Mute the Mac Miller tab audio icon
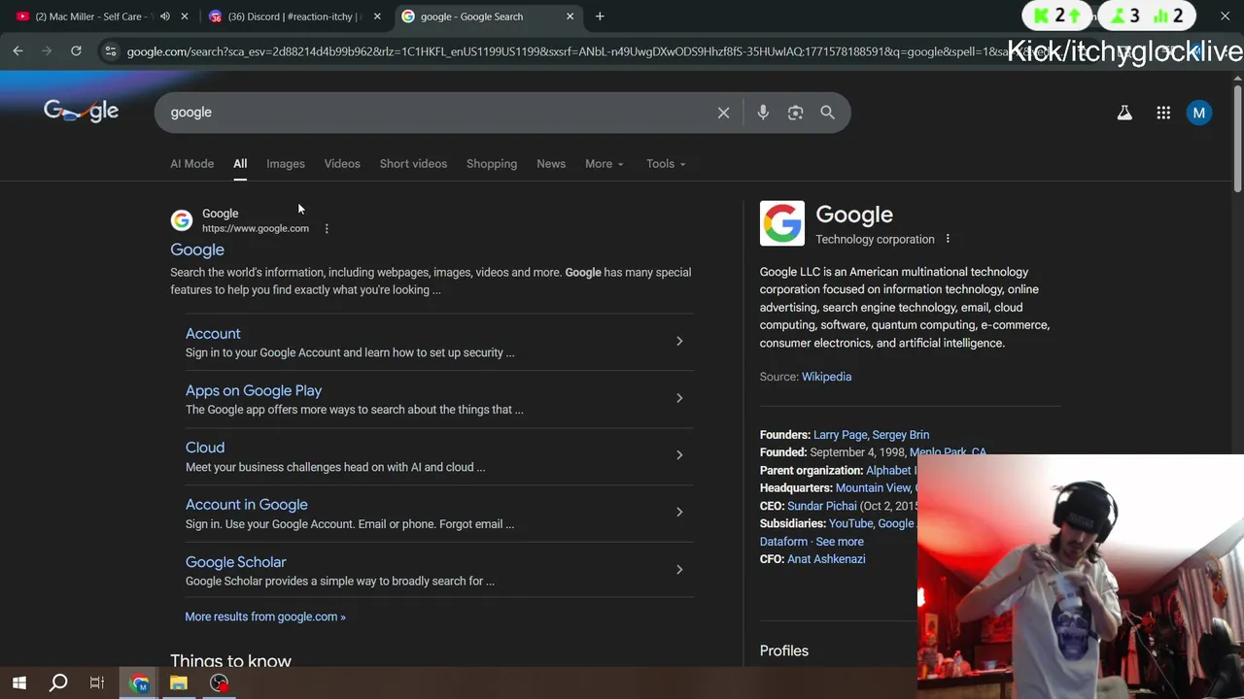Screen dimensions: 1244x699 click(x=165, y=17)
